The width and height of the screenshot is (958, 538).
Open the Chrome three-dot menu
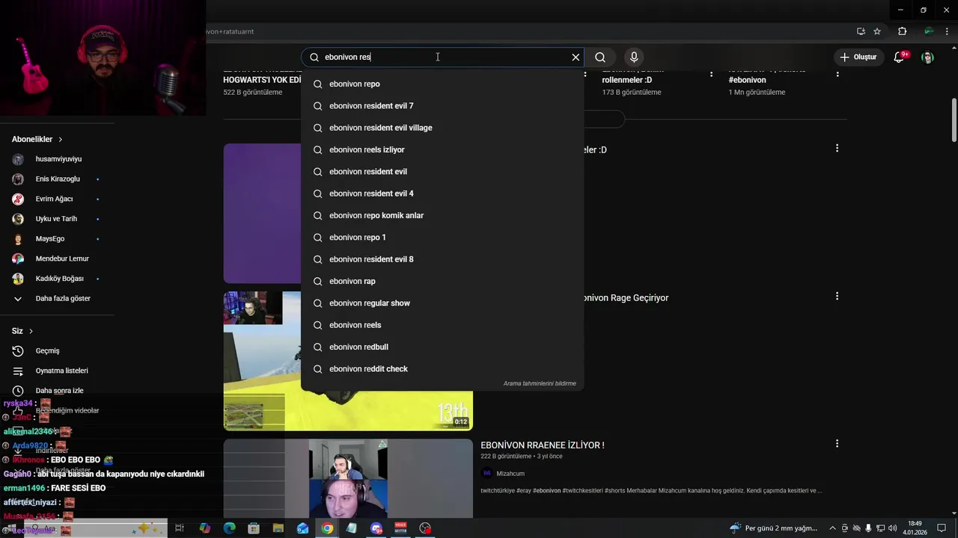[947, 31]
